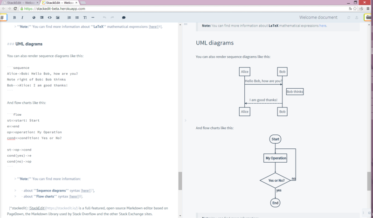Viewport: 373px width, 218px height.
Task: Open the translate page icon in address bar
Action: point(350,8)
